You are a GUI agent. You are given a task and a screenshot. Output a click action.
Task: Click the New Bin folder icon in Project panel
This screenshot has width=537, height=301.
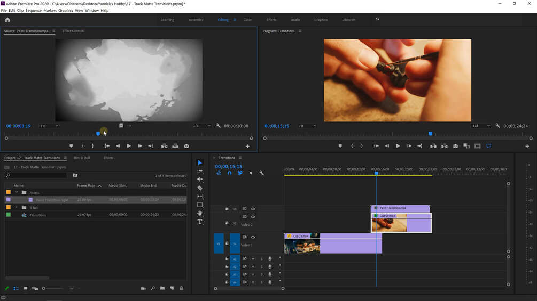click(162, 288)
